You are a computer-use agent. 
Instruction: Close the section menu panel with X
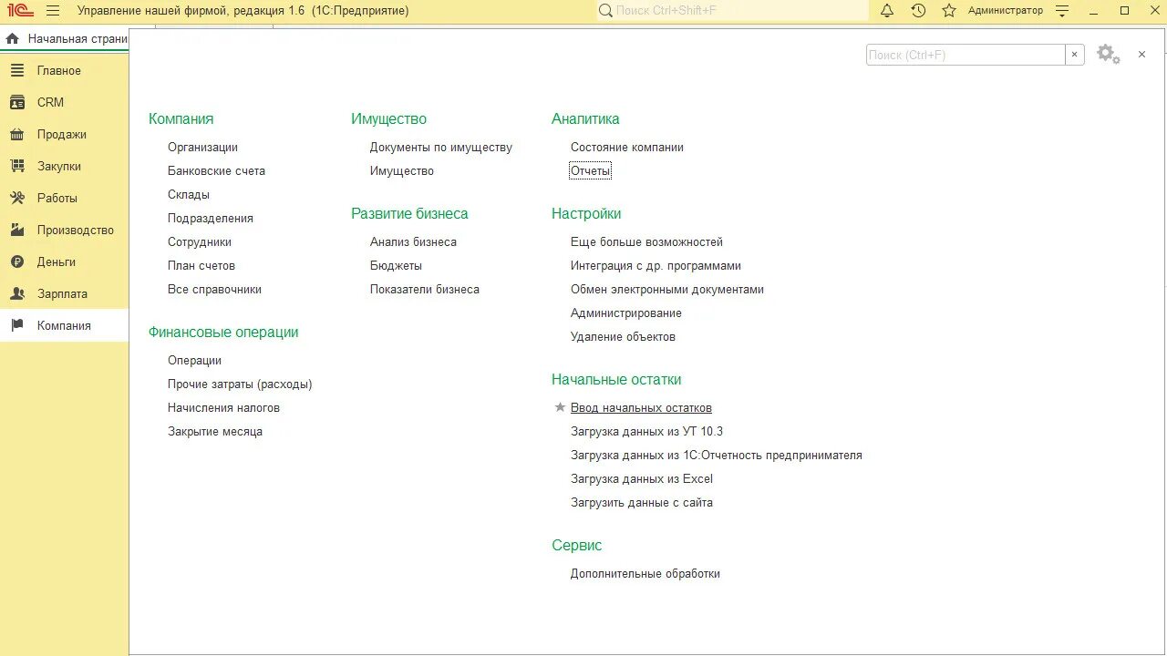pyautogui.click(x=1141, y=55)
